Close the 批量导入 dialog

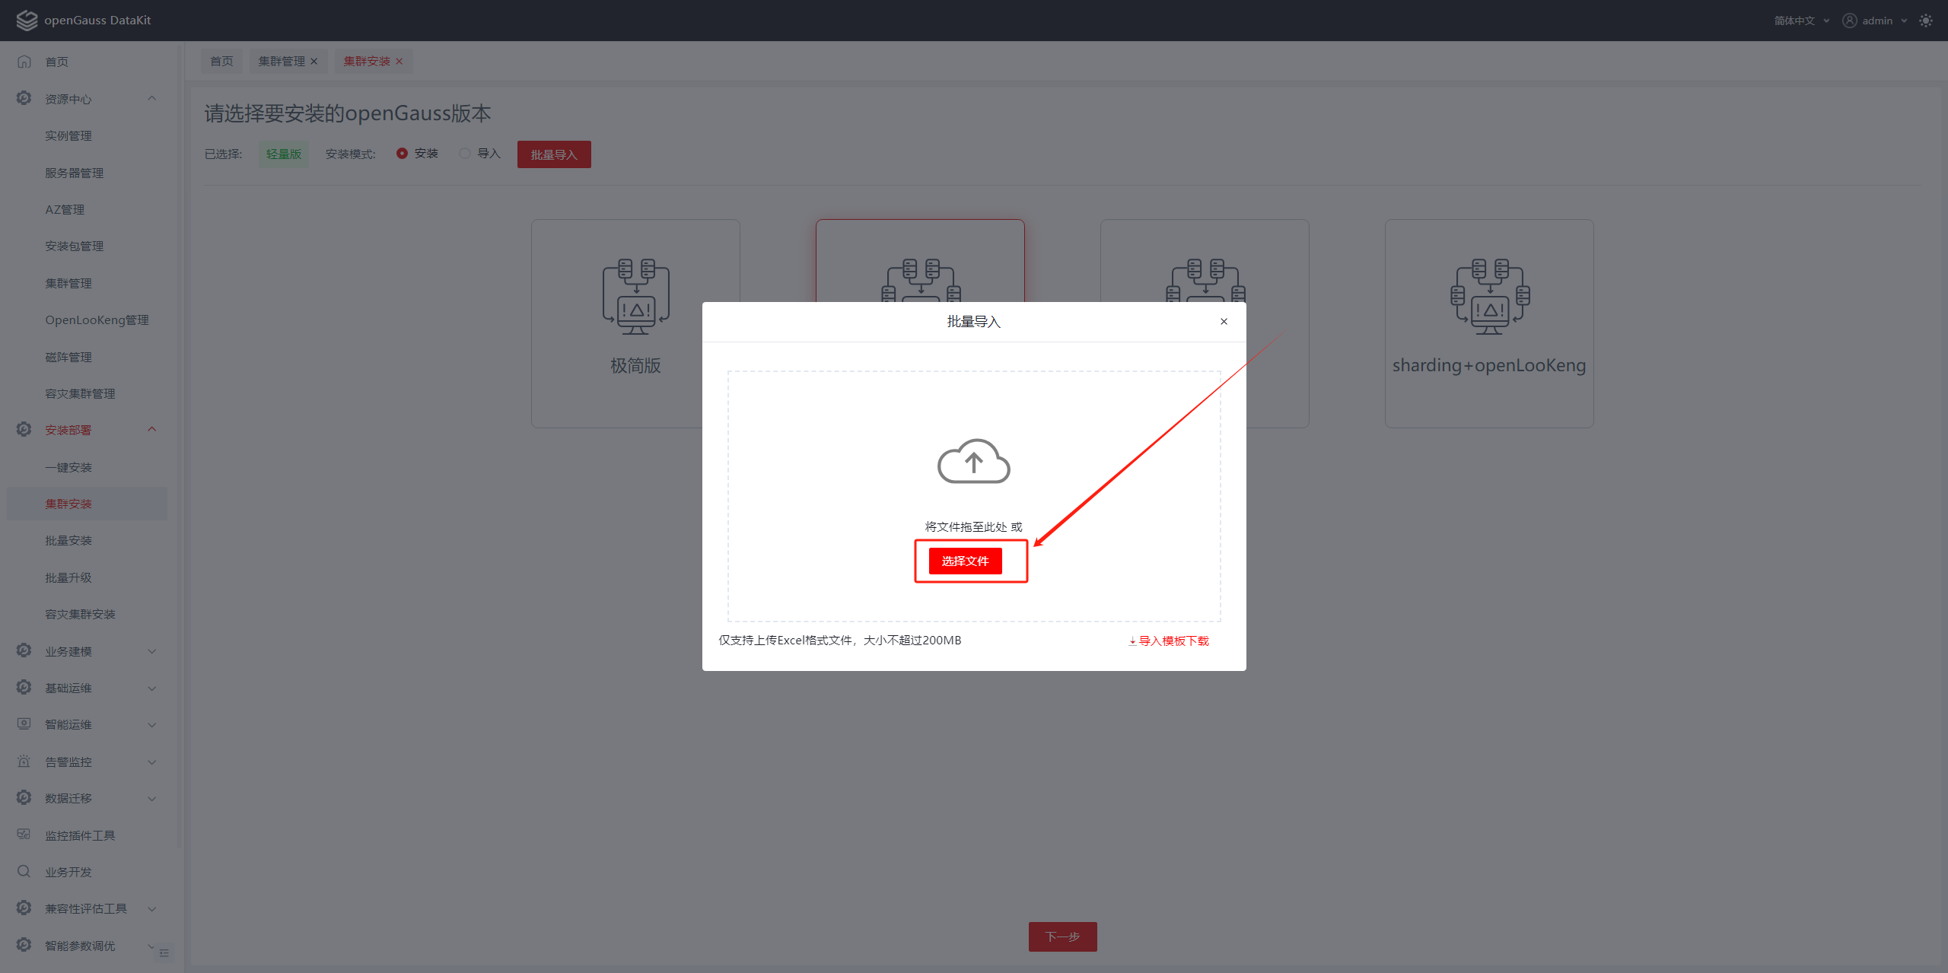click(1224, 322)
